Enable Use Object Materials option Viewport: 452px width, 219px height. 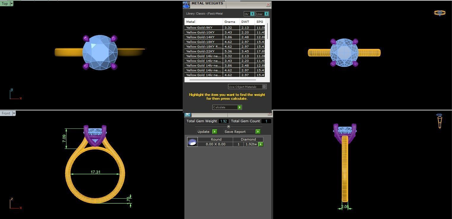247,87
